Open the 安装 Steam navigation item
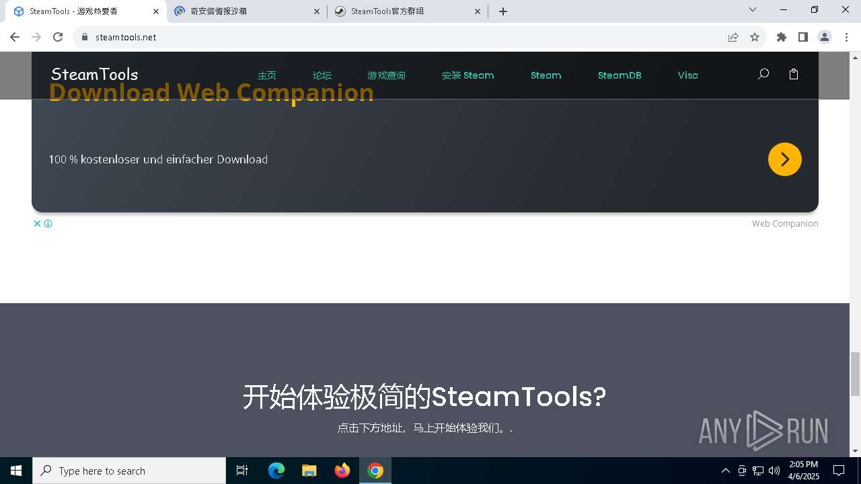 [467, 75]
